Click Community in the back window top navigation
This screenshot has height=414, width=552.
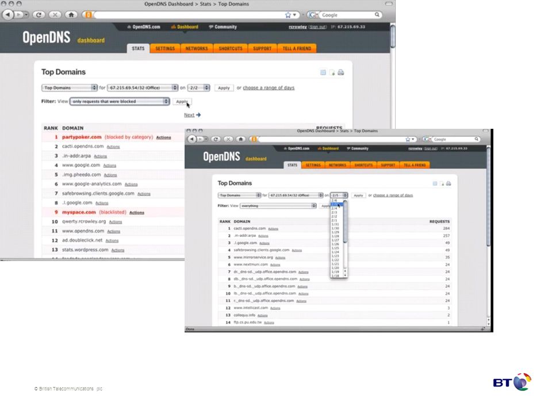pos(223,27)
